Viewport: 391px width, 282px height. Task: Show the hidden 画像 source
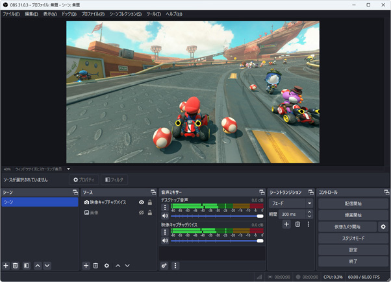(x=142, y=213)
